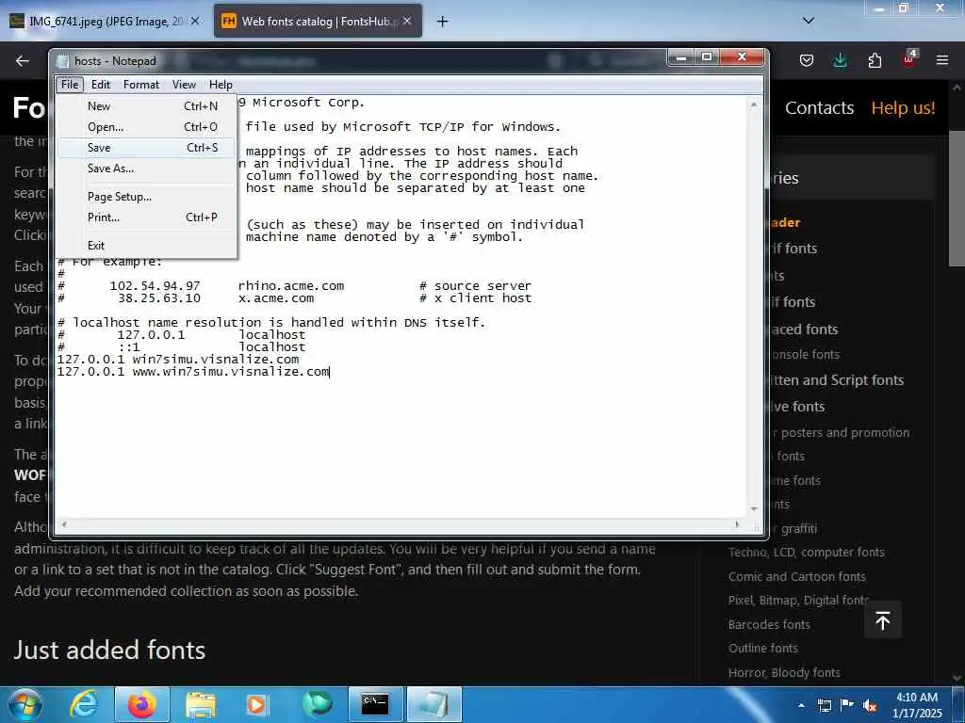Open the View menu in Notepad
Screen dimensions: 965x723
pyautogui.click(x=184, y=85)
